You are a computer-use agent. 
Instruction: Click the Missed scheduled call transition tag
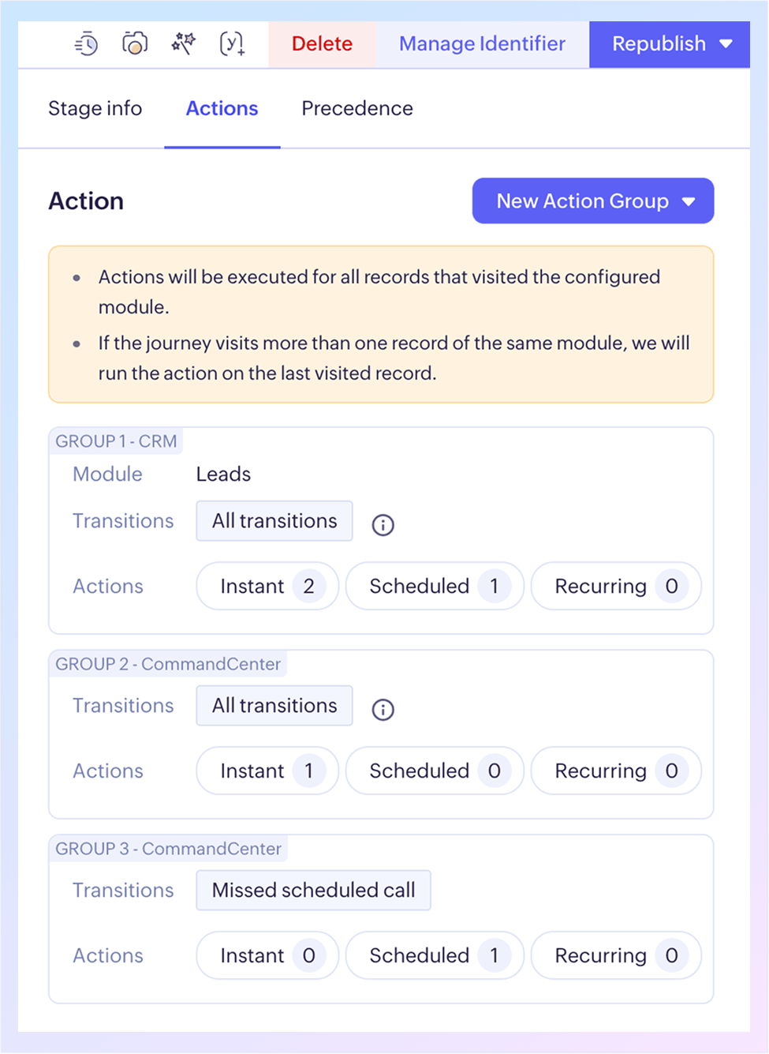pyautogui.click(x=313, y=891)
